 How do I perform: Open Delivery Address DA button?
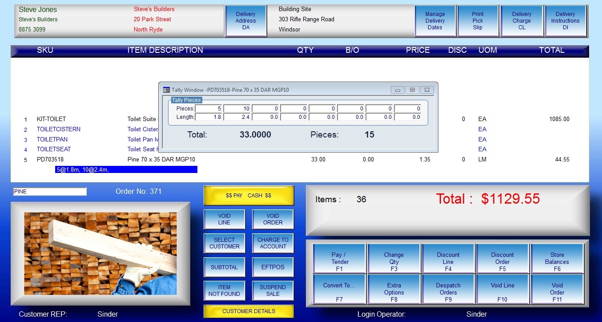click(x=246, y=21)
